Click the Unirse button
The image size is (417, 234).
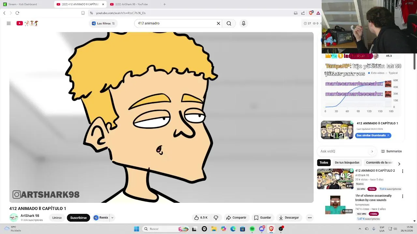coord(57,218)
